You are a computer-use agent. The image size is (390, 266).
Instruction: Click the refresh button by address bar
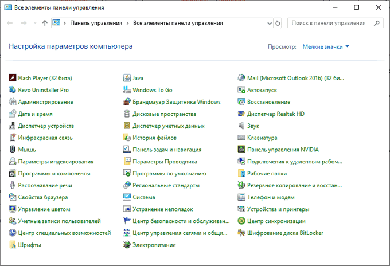click(x=278, y=23)
